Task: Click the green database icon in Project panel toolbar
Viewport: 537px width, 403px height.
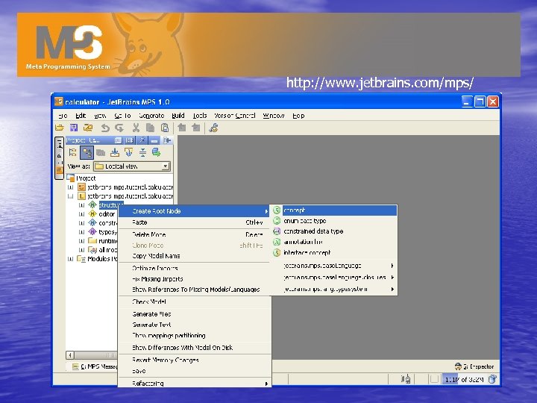Action: click(156, 152)
